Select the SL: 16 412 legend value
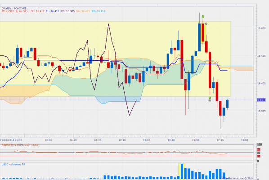 [38, 11]
